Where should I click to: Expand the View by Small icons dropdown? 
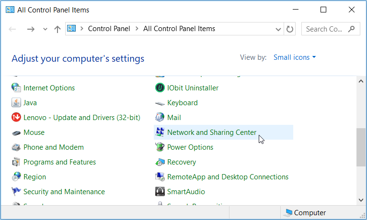coord(295,57)
